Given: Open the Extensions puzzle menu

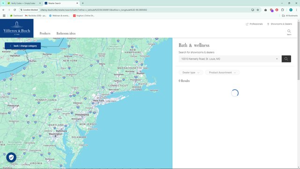Looking at the screenshot, I should pyautogui.click(x=283, y=10).
